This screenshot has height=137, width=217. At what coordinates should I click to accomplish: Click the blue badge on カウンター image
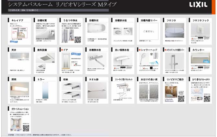(x=206, y=62)
